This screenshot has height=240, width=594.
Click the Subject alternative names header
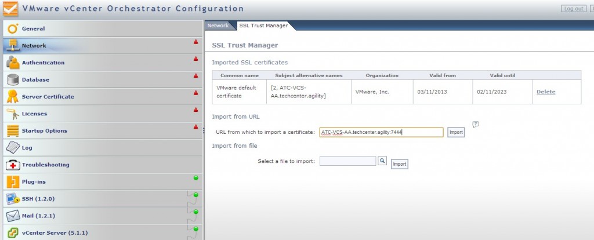tap(309, 75)
